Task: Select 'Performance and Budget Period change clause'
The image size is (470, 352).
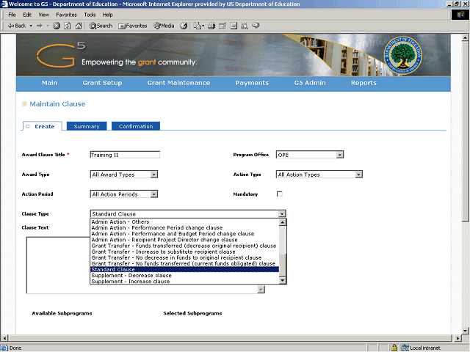Action: [x=184, y=234]
